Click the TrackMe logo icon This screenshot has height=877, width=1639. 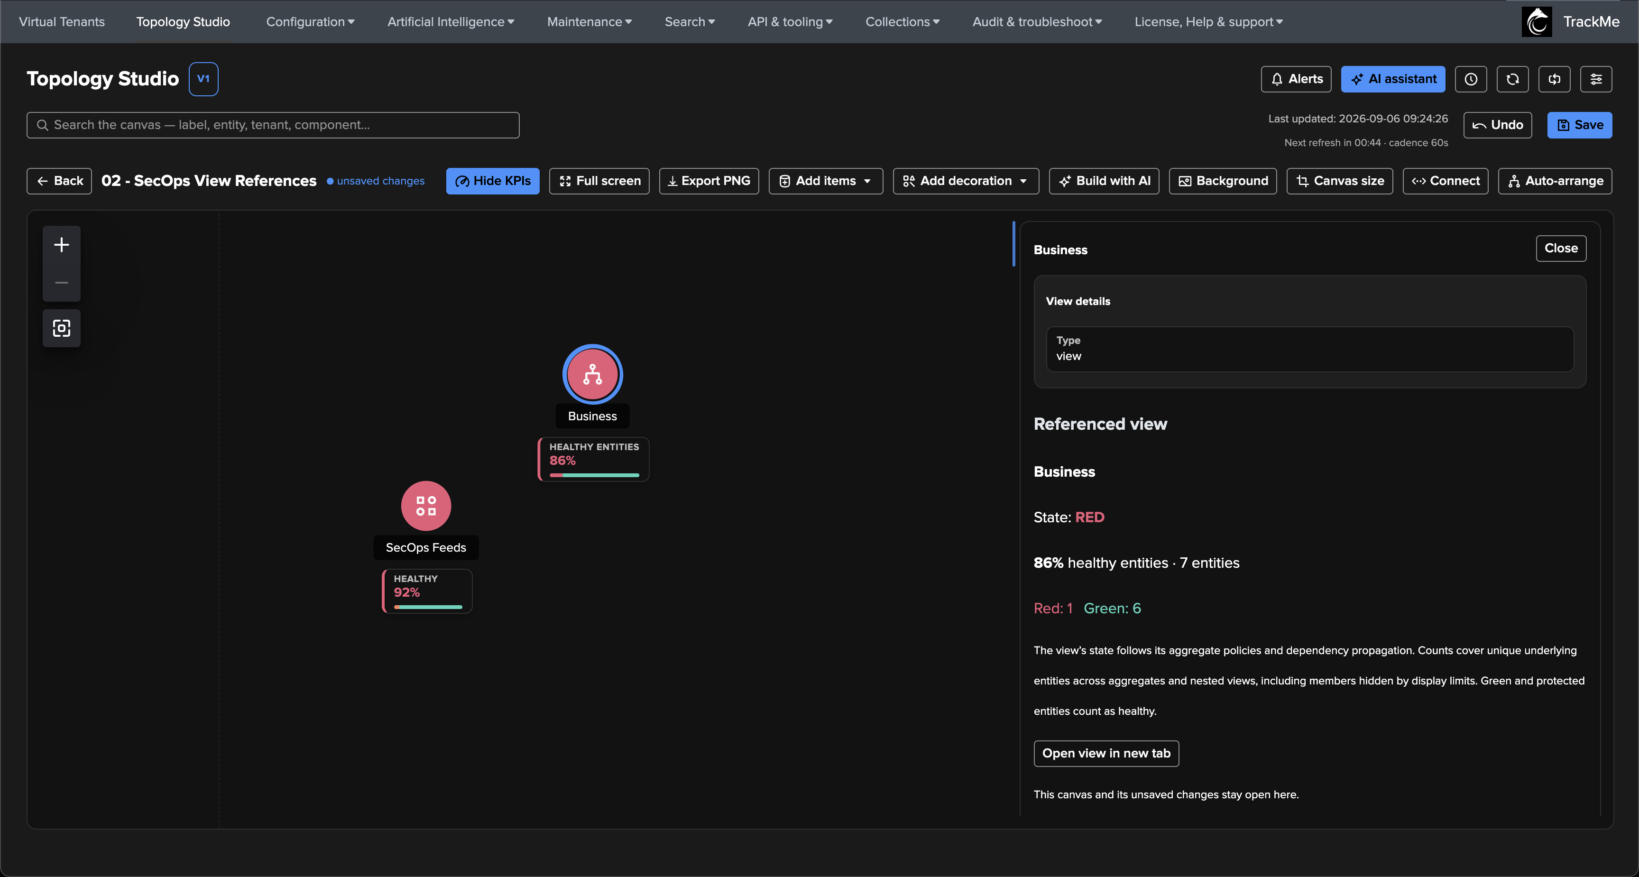click(1537, 22)
